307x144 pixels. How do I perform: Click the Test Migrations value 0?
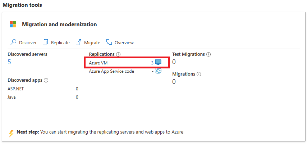[x=174, y=62]
